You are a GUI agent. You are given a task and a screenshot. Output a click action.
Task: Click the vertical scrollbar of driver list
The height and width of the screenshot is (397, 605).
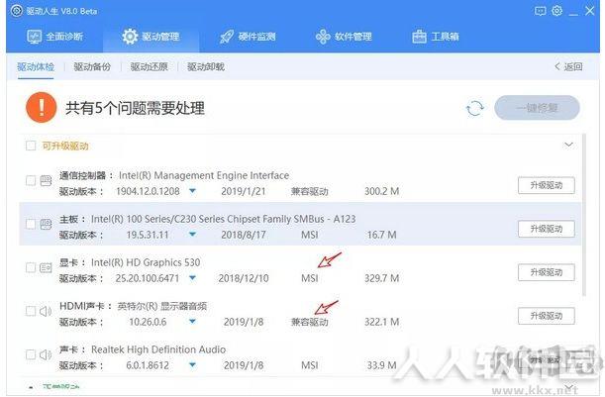tap(584, 215)
